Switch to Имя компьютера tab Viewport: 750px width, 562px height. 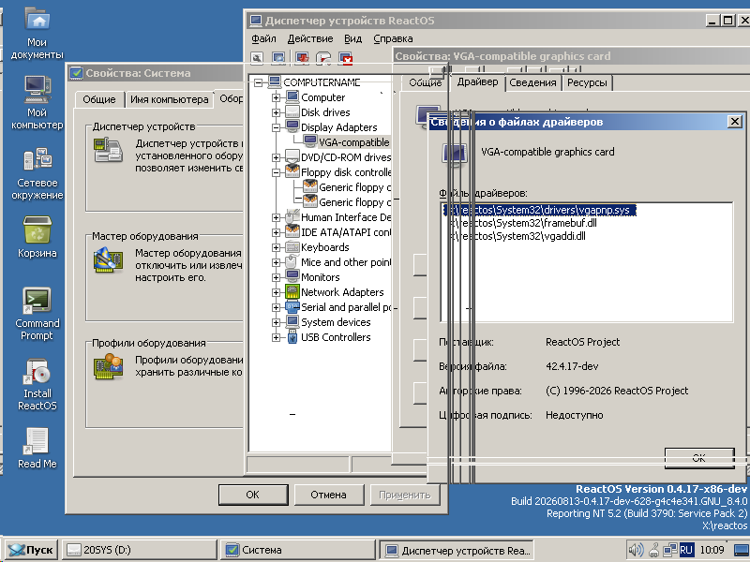[x=170, y=99]
